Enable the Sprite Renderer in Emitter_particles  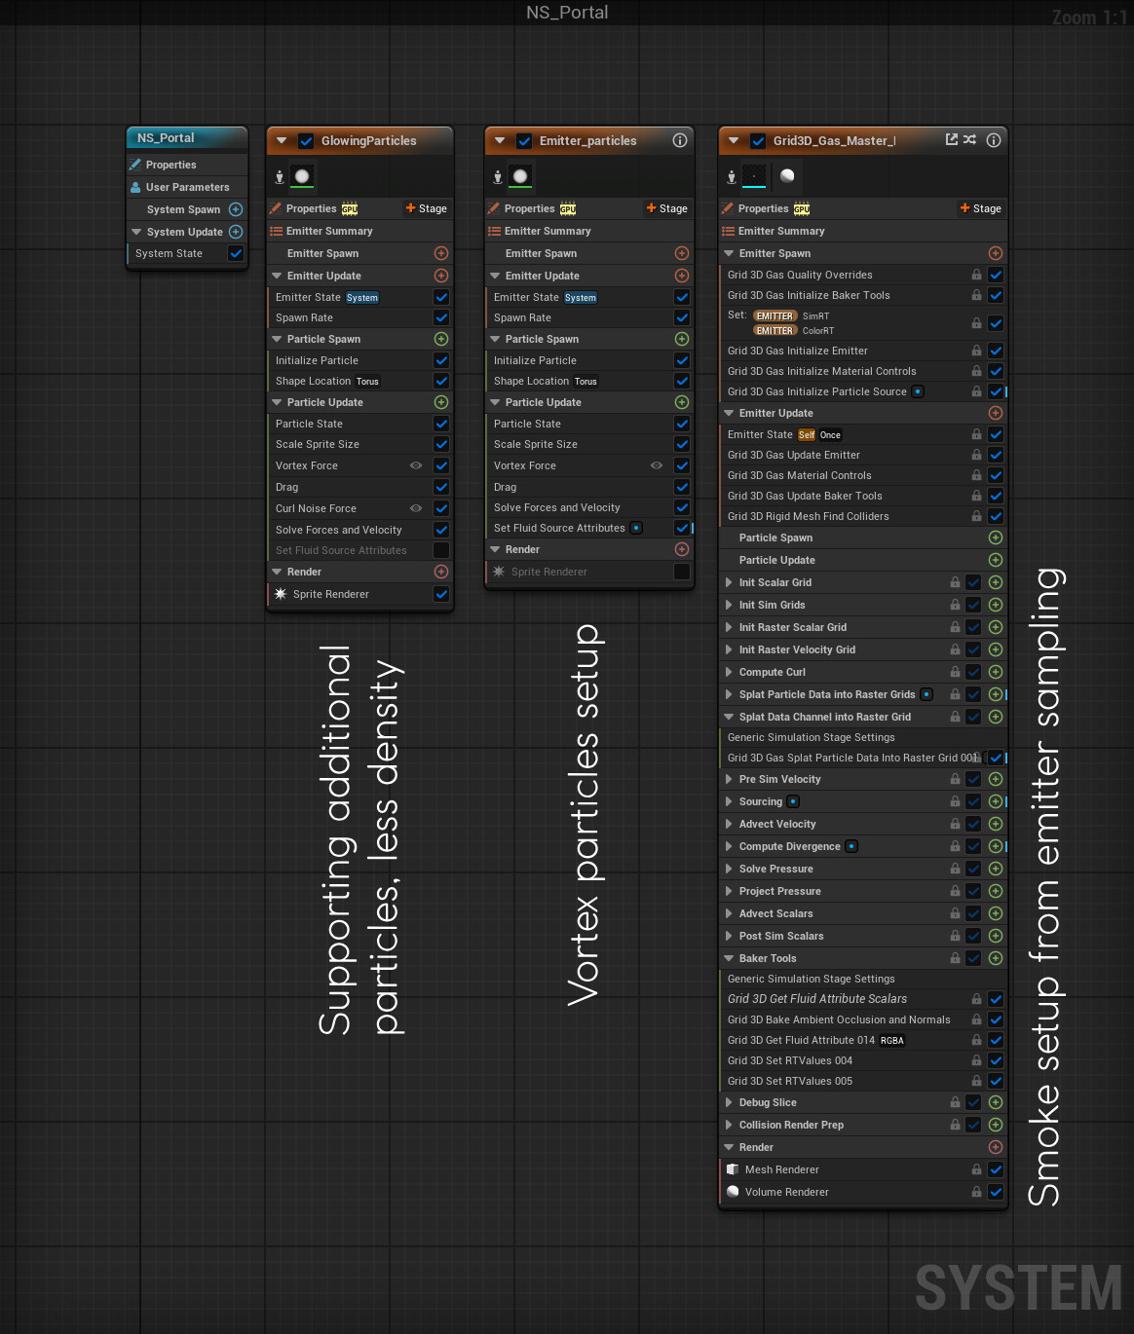point(682,572)
